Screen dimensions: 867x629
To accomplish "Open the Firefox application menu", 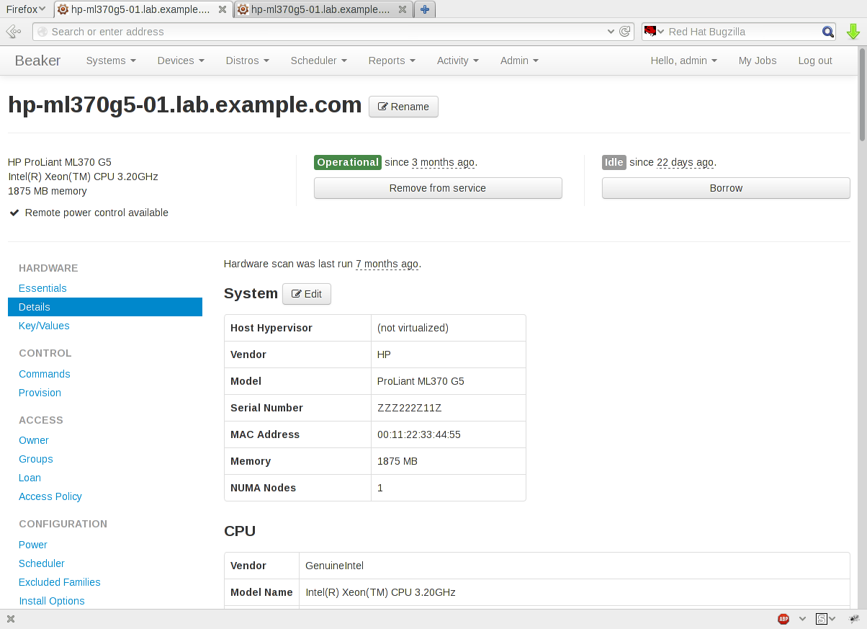I will point(26,9).
